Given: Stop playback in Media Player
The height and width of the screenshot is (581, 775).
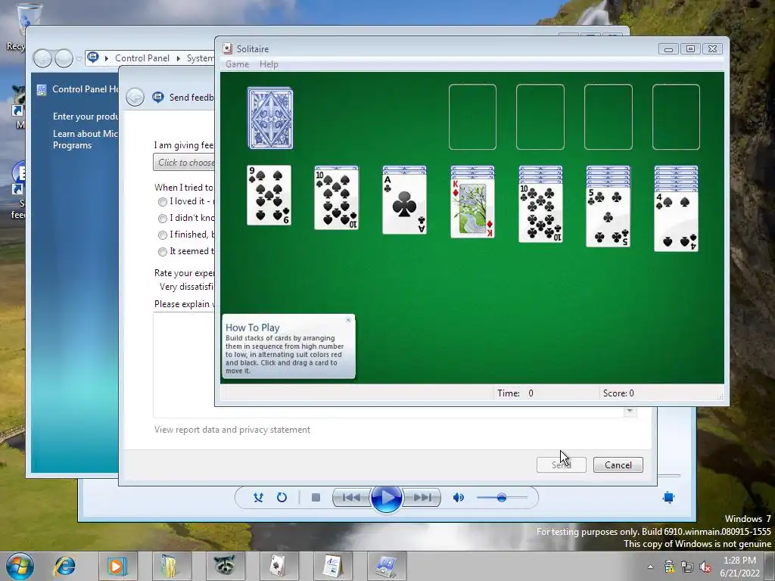Looking at the screenshot, I should (x=316, y=498).
